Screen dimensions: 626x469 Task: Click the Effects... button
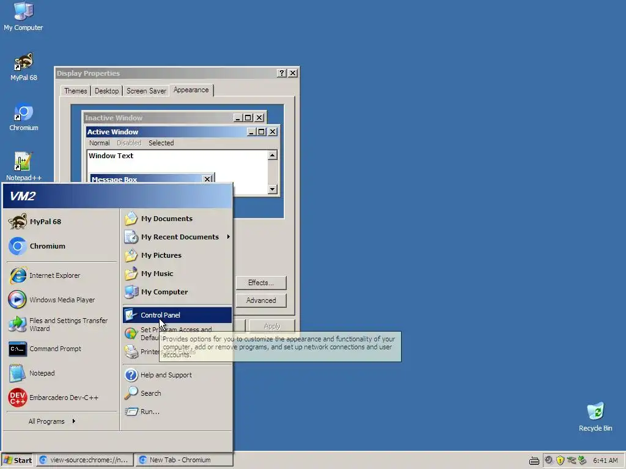click(x=261, y=283)
